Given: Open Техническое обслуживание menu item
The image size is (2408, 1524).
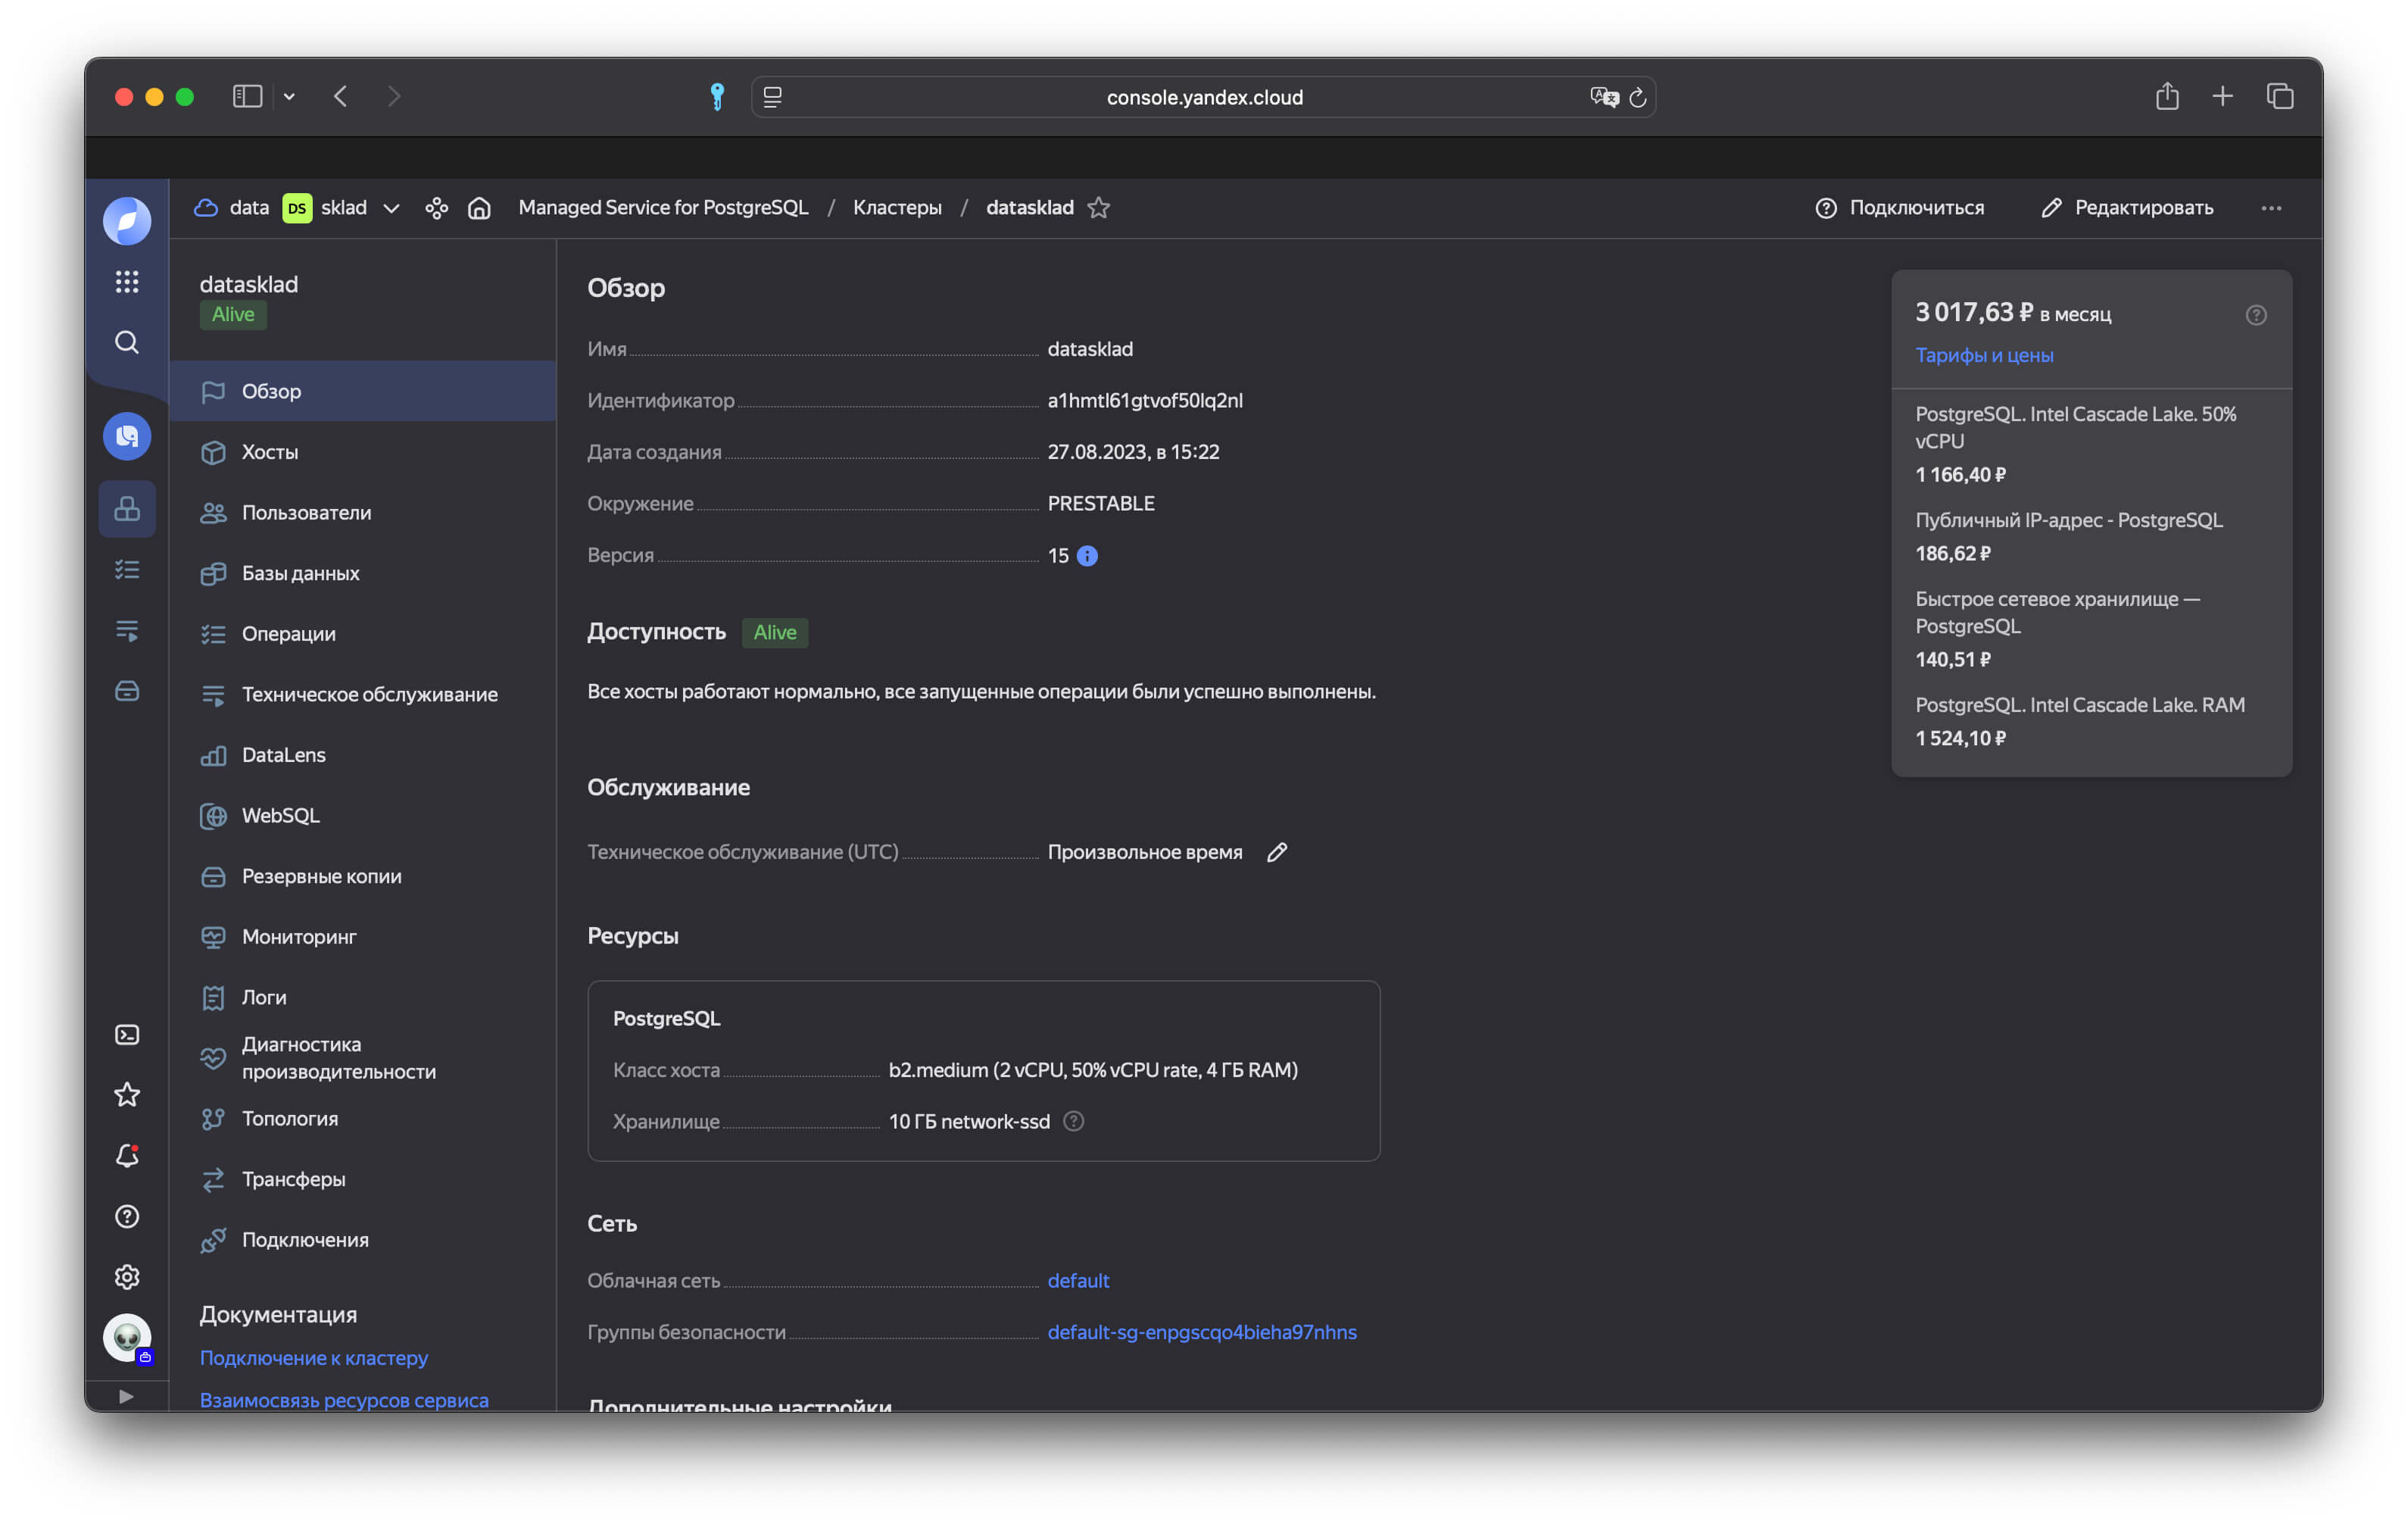Looking at the screenshot, I should (362, 694).
